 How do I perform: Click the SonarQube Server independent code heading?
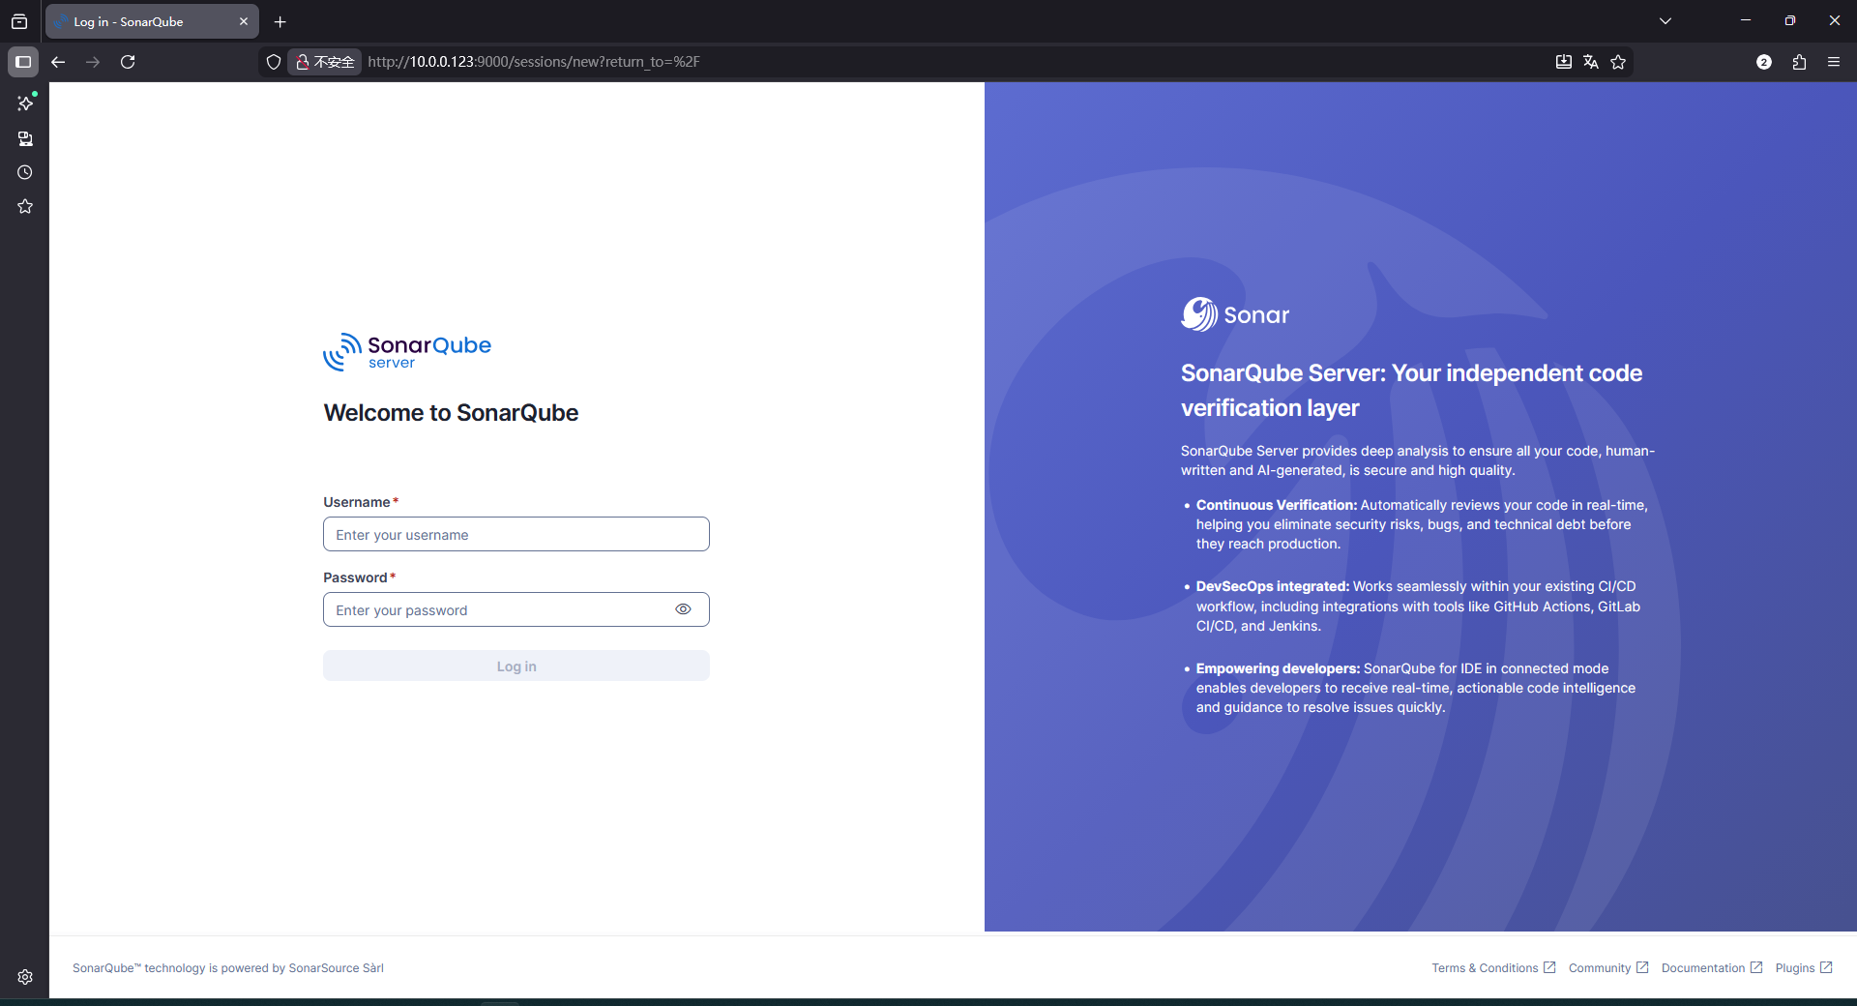click(x=1411, y=391)
